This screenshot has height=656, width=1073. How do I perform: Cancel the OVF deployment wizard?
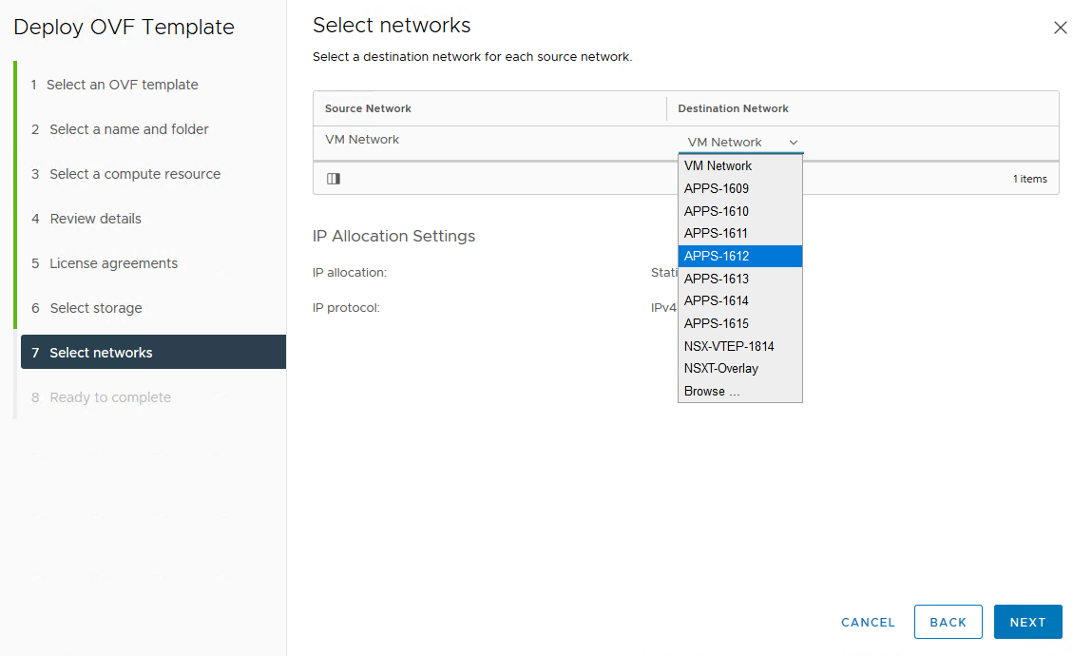click(x=868, y=622)
